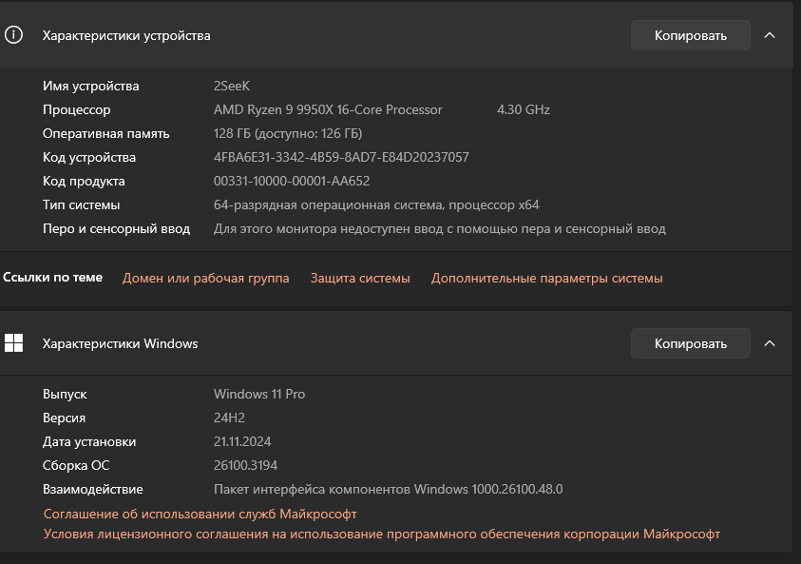
Task: Click the device name value 2SeeK
Action: click(231, 86)
